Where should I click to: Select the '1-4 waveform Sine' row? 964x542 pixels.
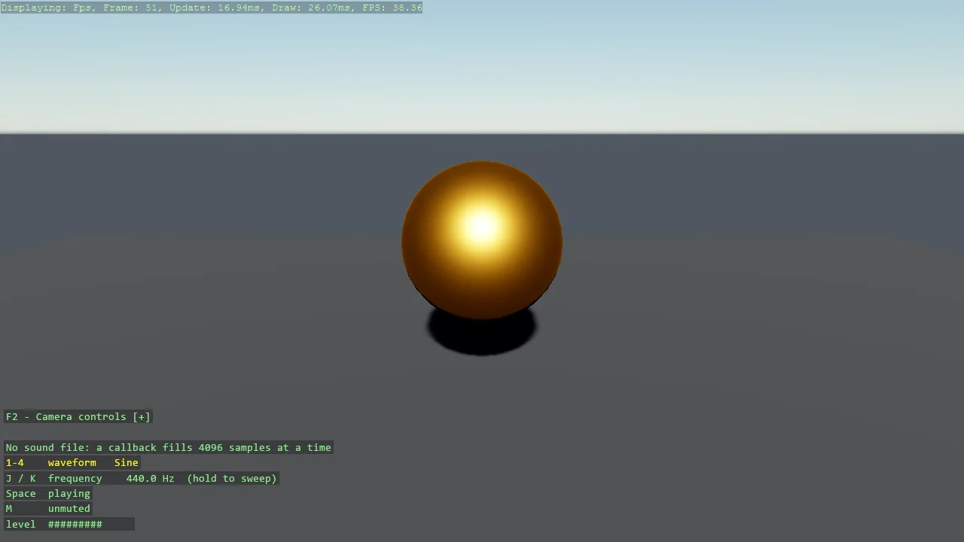tap(72, 463)
